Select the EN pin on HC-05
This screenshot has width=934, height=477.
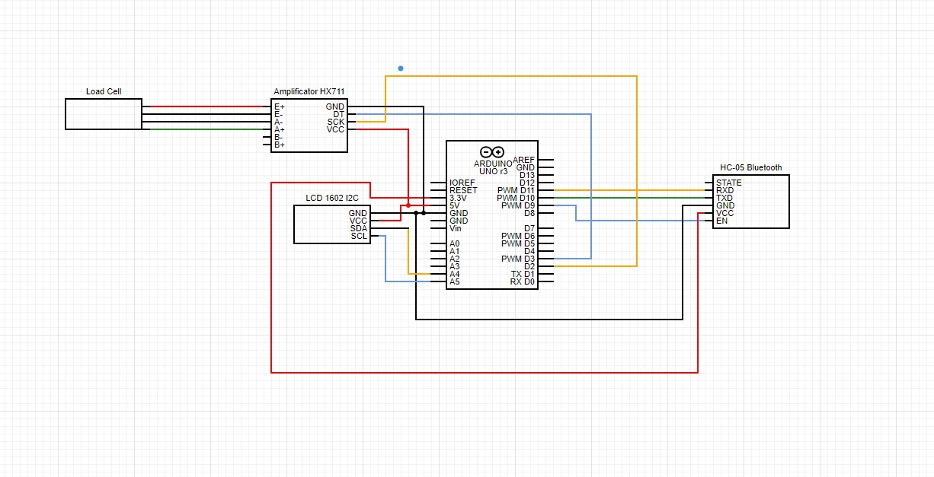point(721,221)
